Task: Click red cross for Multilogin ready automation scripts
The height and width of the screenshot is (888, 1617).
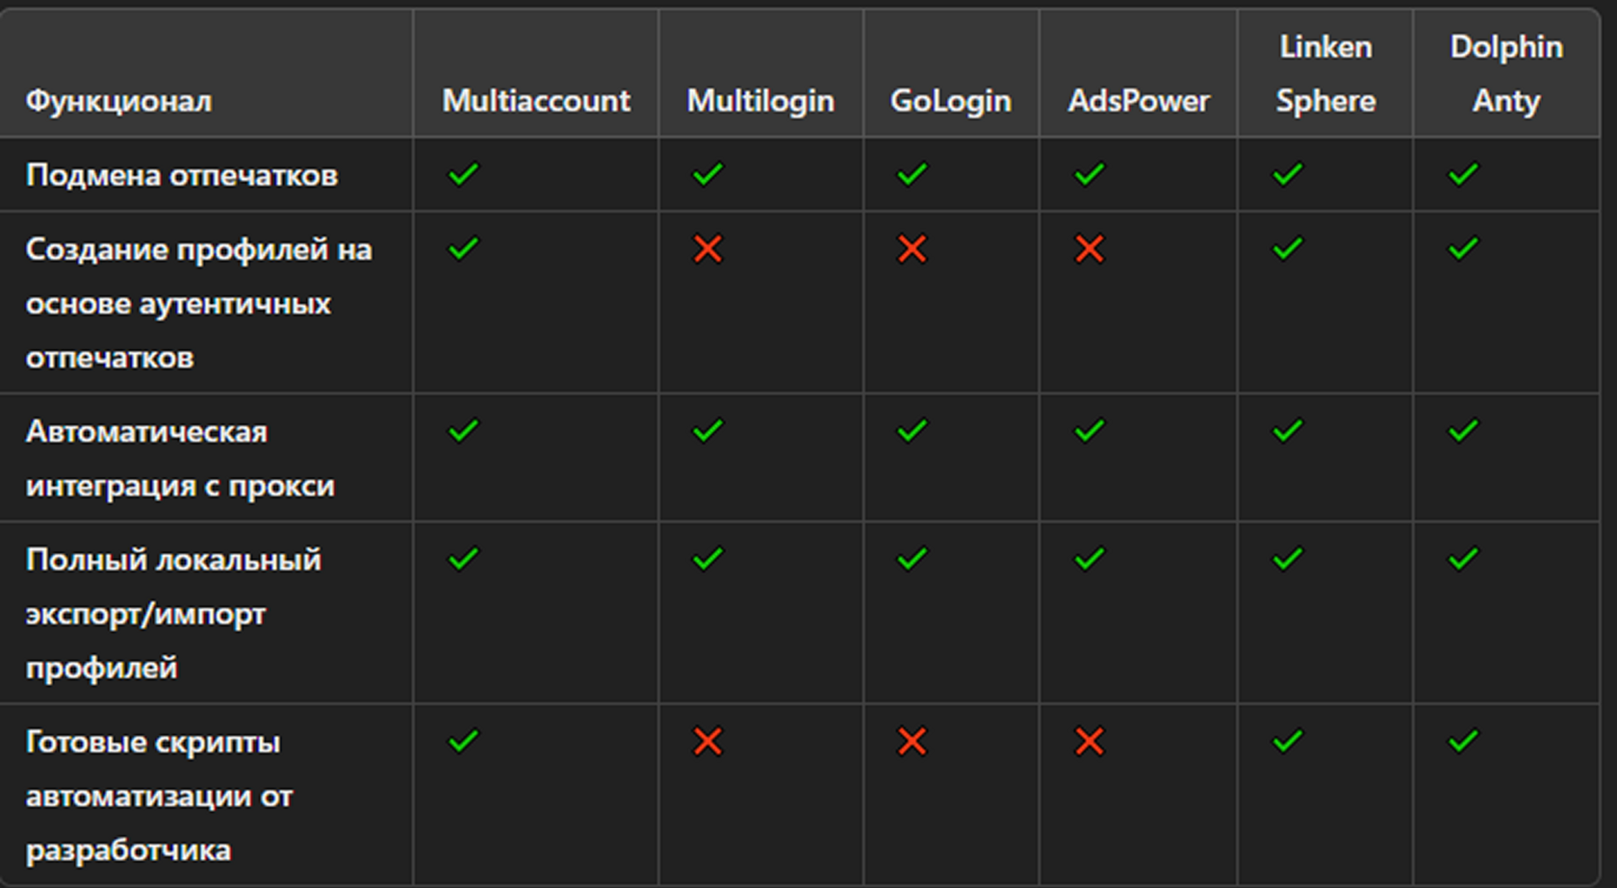Action: (707, 742)
